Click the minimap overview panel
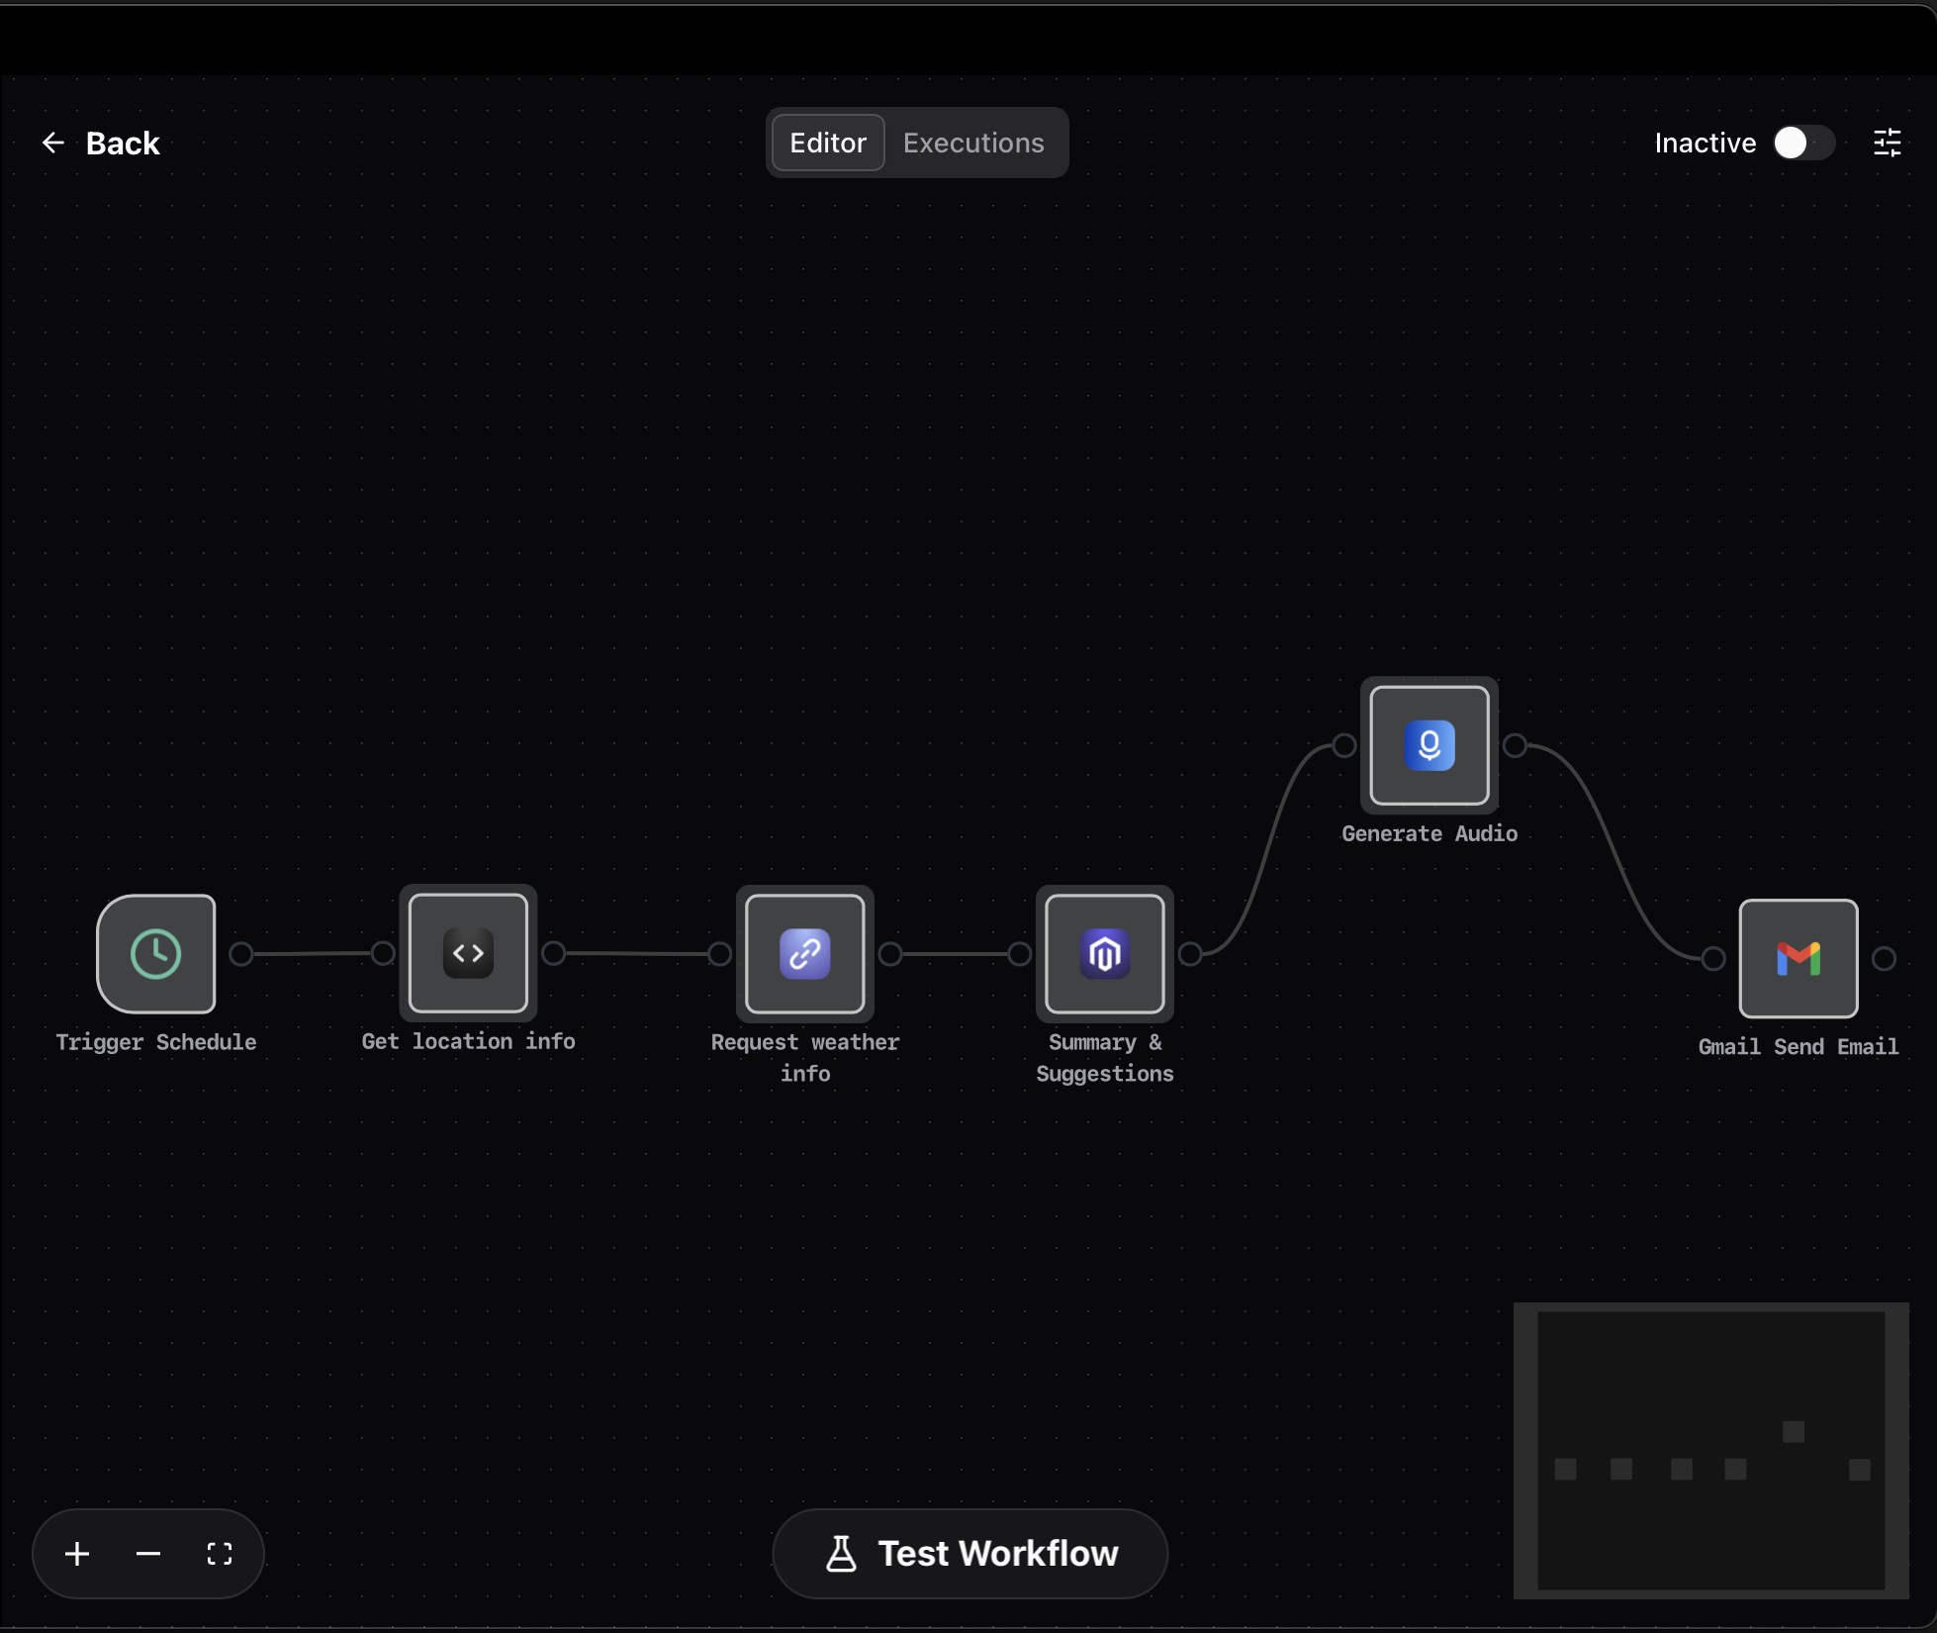 click(1710, 1450)
